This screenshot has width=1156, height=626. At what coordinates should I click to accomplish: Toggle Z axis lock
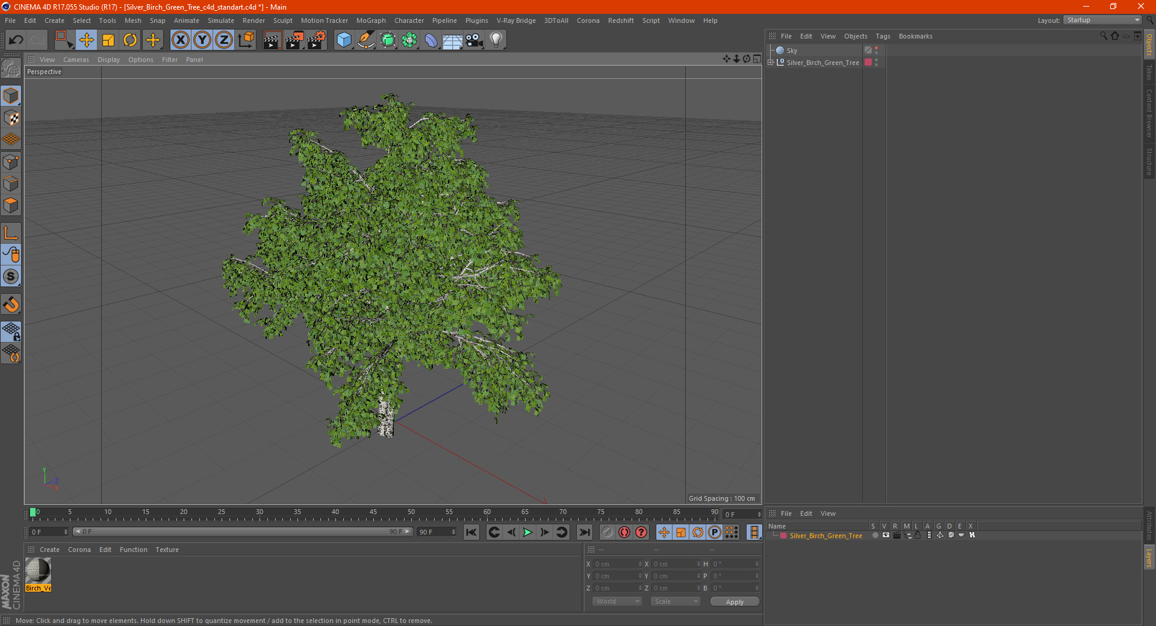point(224,40)
